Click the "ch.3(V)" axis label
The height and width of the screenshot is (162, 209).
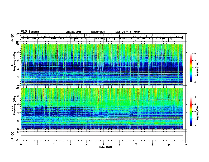tap(13, 136)
